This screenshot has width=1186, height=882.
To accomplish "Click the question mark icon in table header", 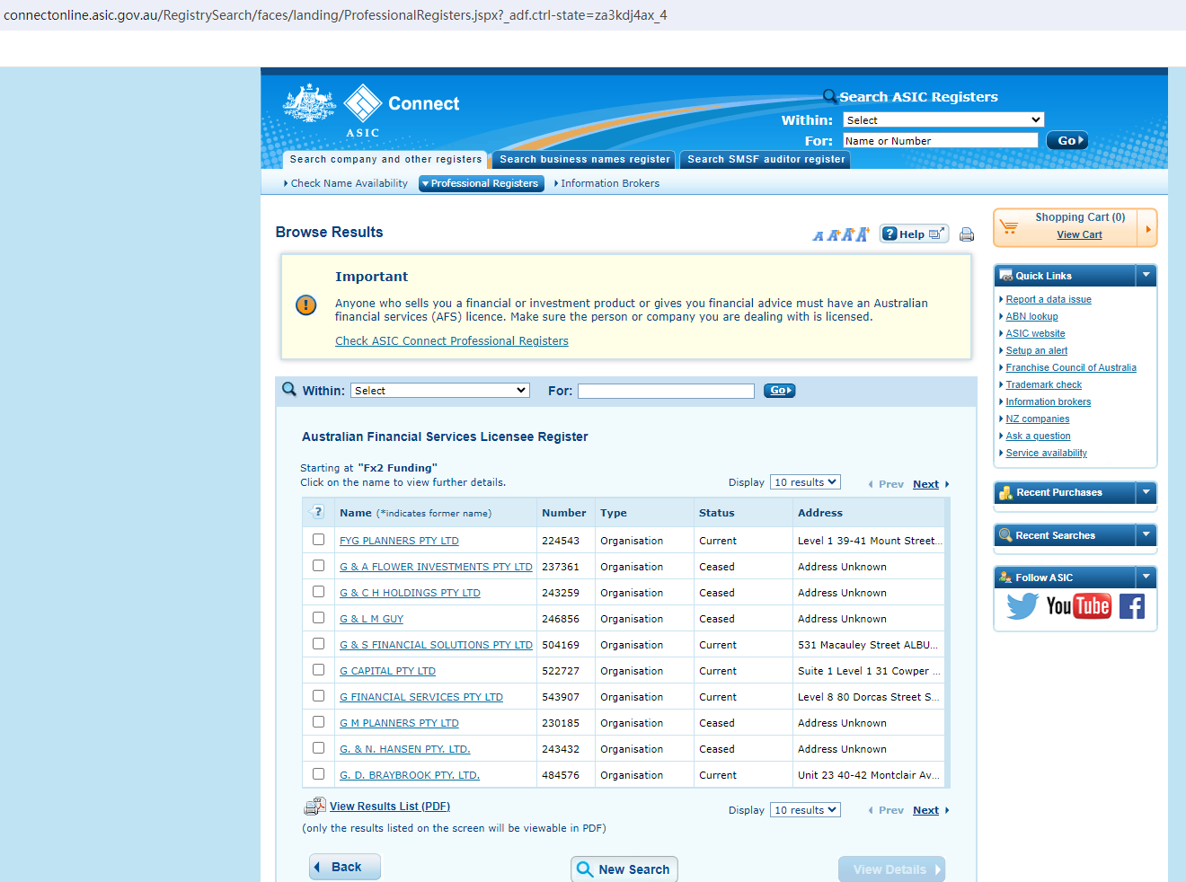I will click(317, 512).
